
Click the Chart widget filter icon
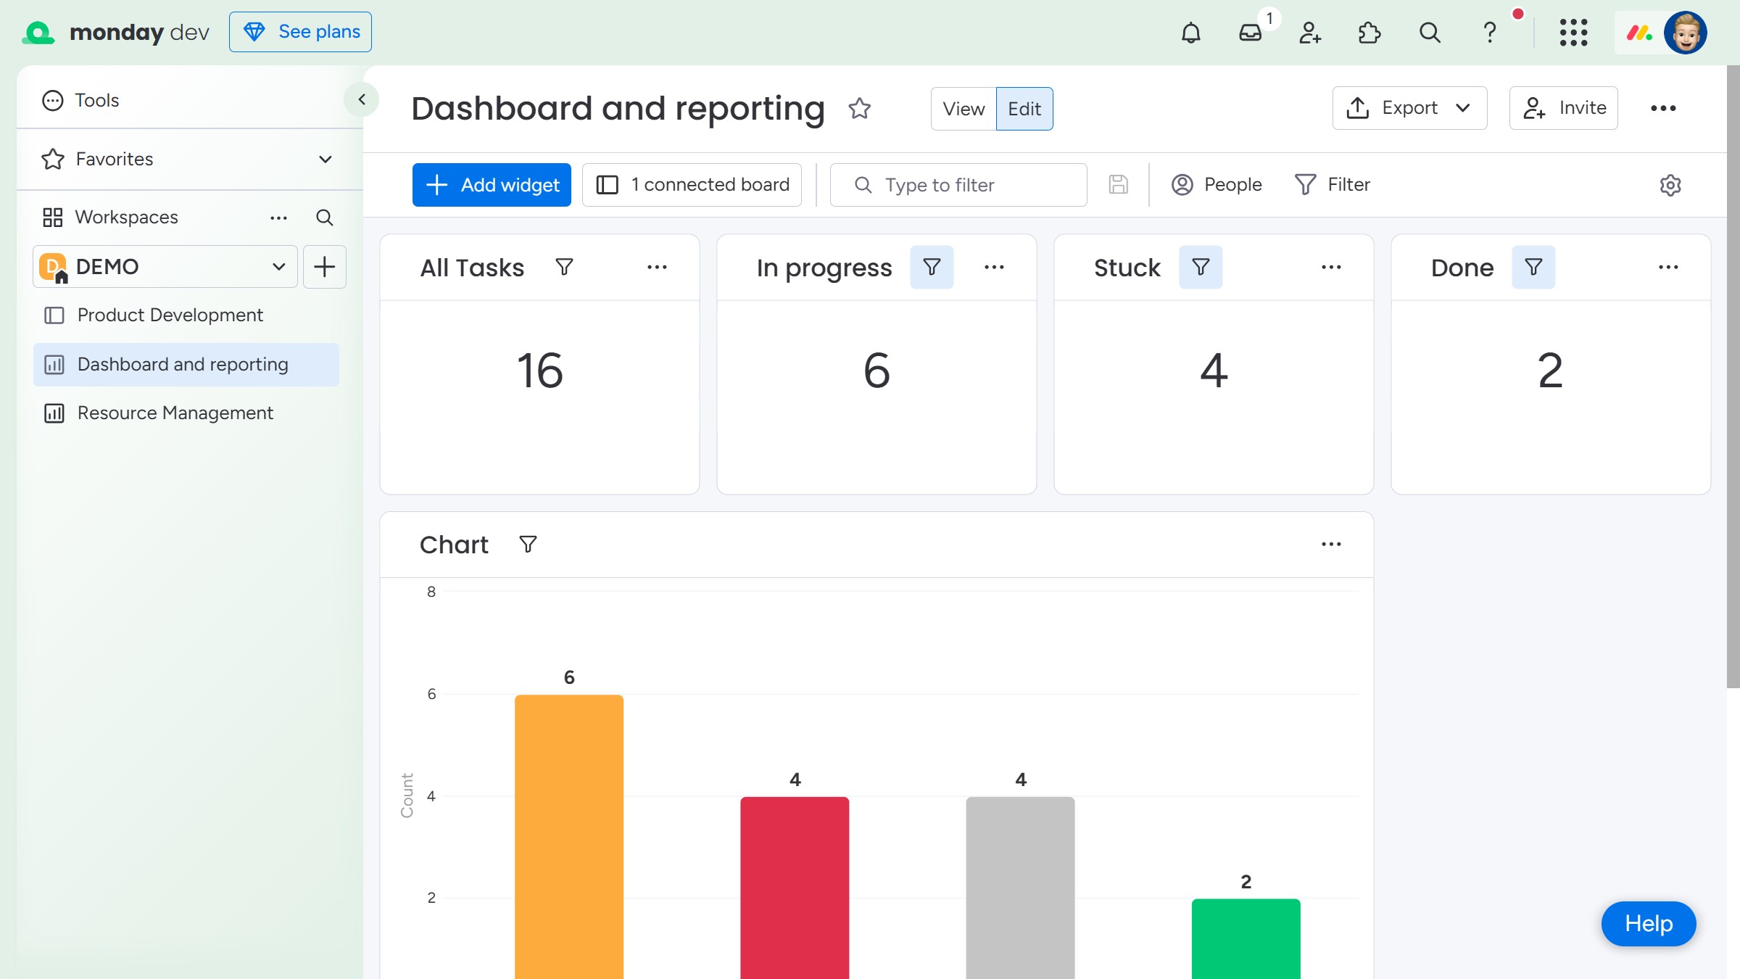coord(528,545)
